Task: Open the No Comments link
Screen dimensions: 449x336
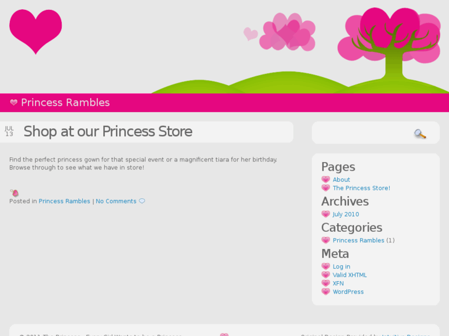Action: [x=116, y=201]
